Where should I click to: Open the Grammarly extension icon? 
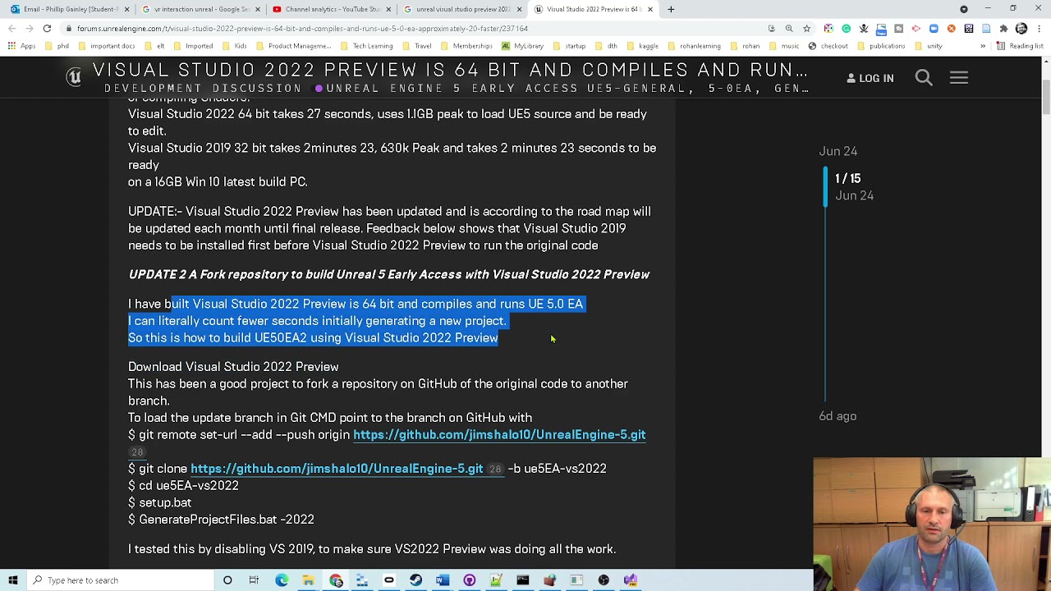[x=846, y=29]
